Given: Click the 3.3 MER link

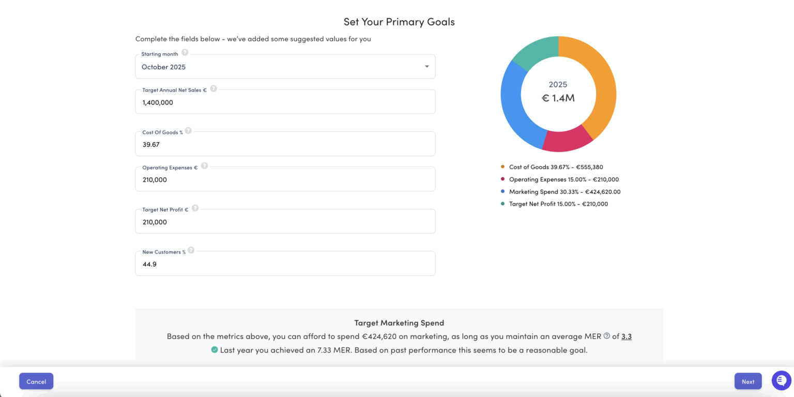Looking at the screenshot, I should pyautogui.click(x=626, y=336).
